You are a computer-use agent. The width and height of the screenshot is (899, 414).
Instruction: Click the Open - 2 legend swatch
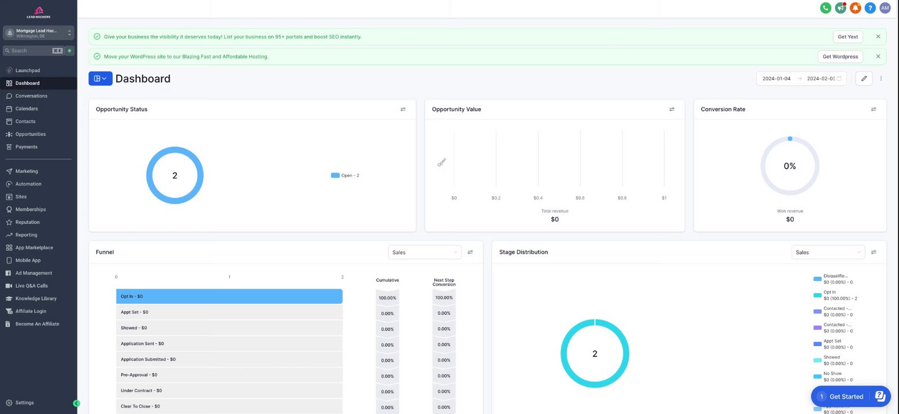[x=335, y=175]
